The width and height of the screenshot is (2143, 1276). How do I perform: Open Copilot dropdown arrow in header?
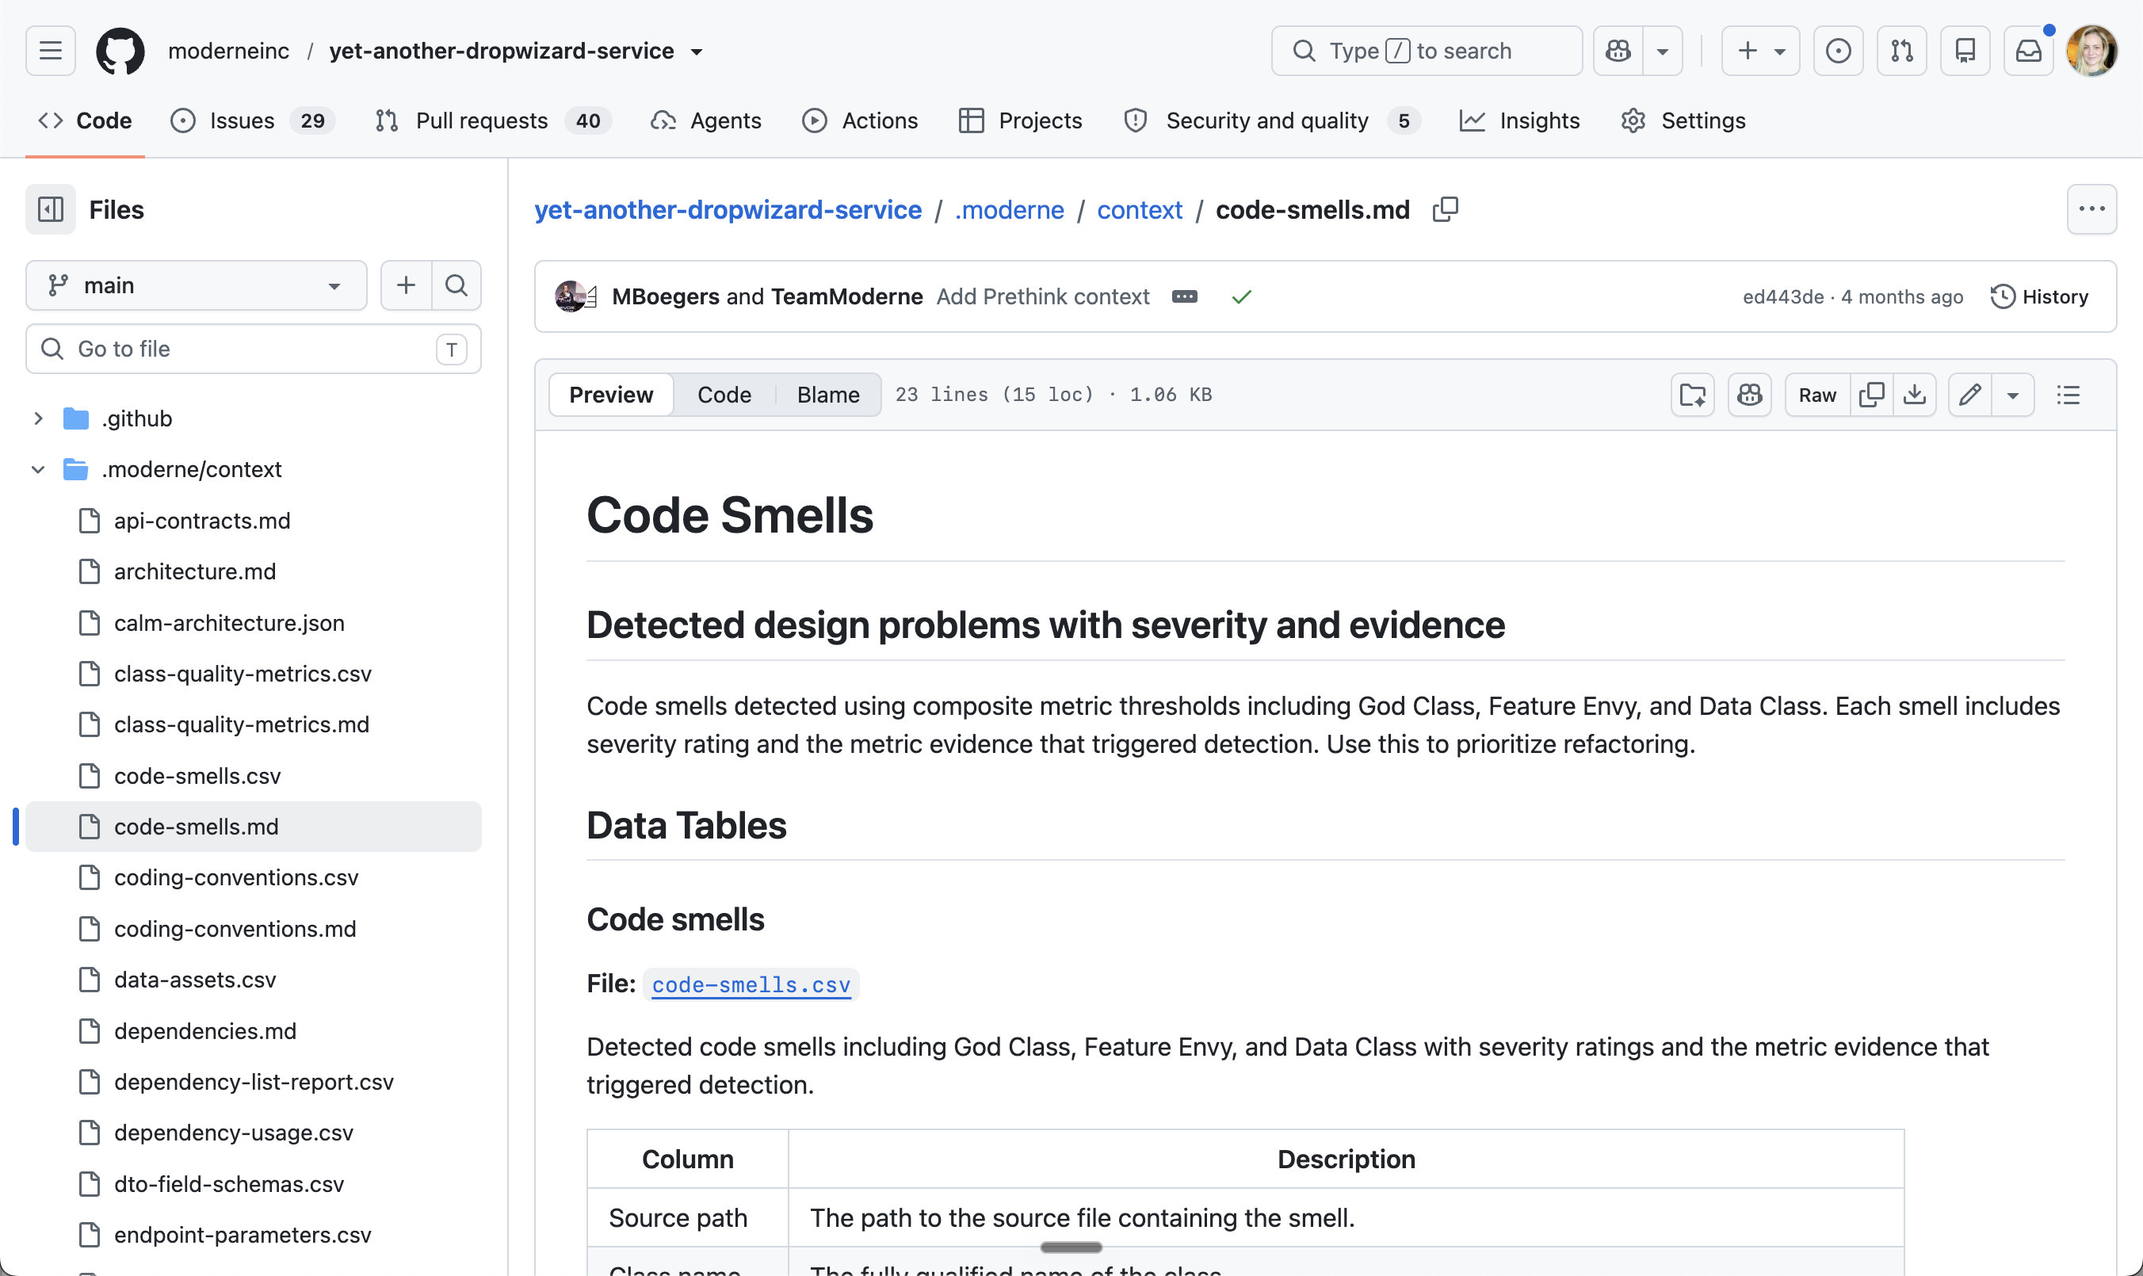click(x=1663, y=51)
